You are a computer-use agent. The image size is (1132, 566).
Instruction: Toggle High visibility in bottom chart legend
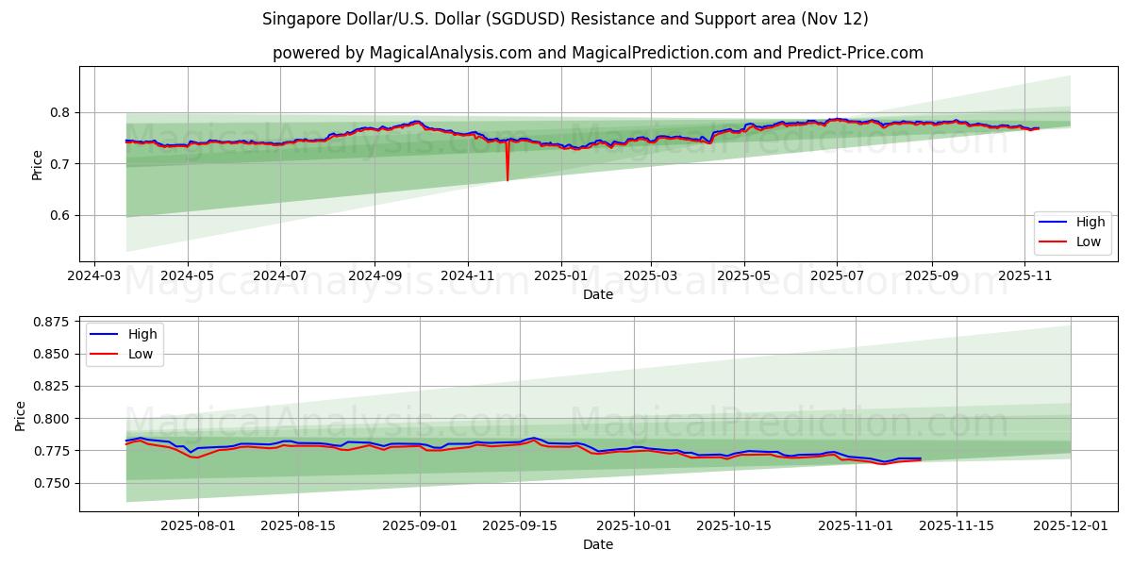coord(142,333)
